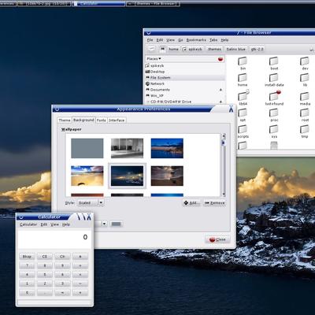315x315 pixels.
Task: Open Calculator's View menu
Action: coord(54,224)
